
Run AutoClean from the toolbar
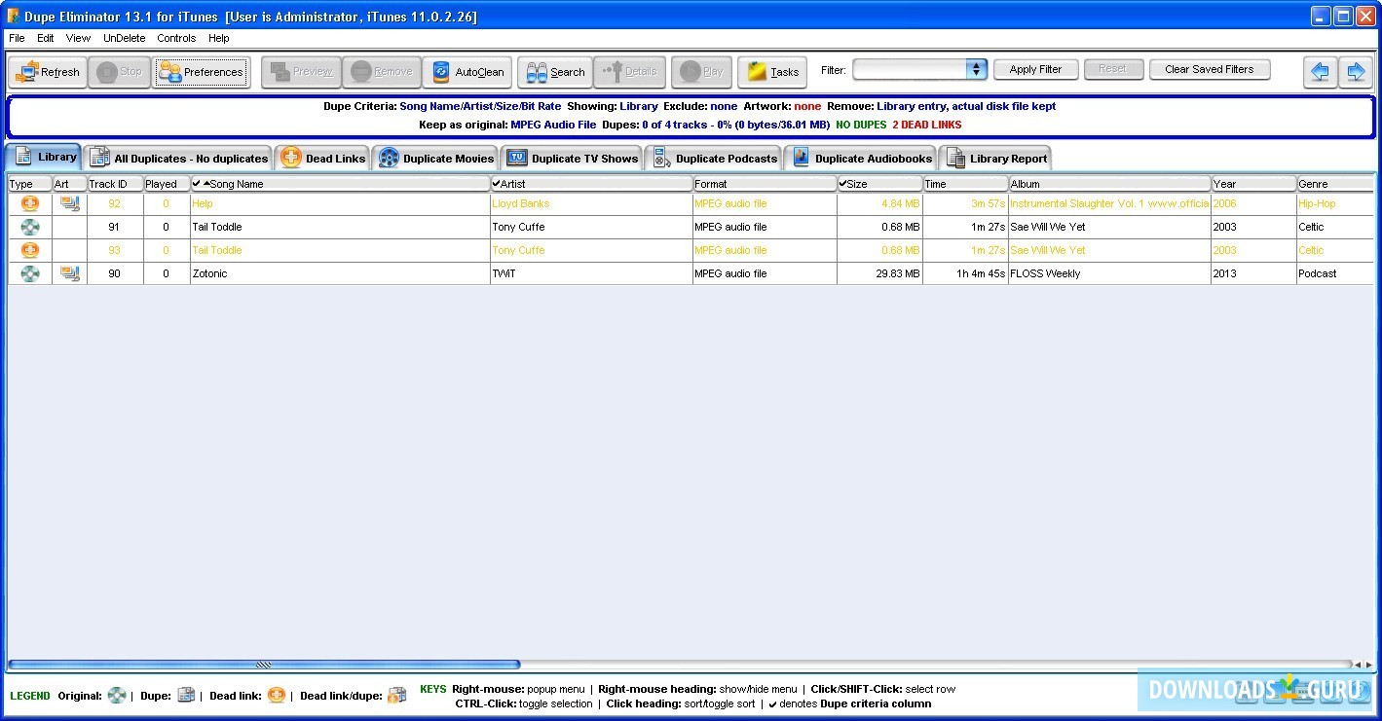point(467,72)
